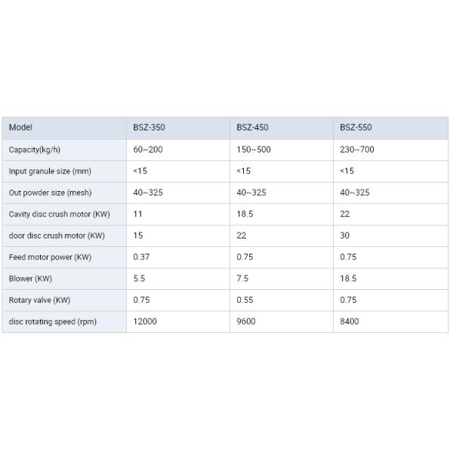Click the Capacity(kg/h) row label
Screen dimensions: 453x453
click(x=35, y=149)
